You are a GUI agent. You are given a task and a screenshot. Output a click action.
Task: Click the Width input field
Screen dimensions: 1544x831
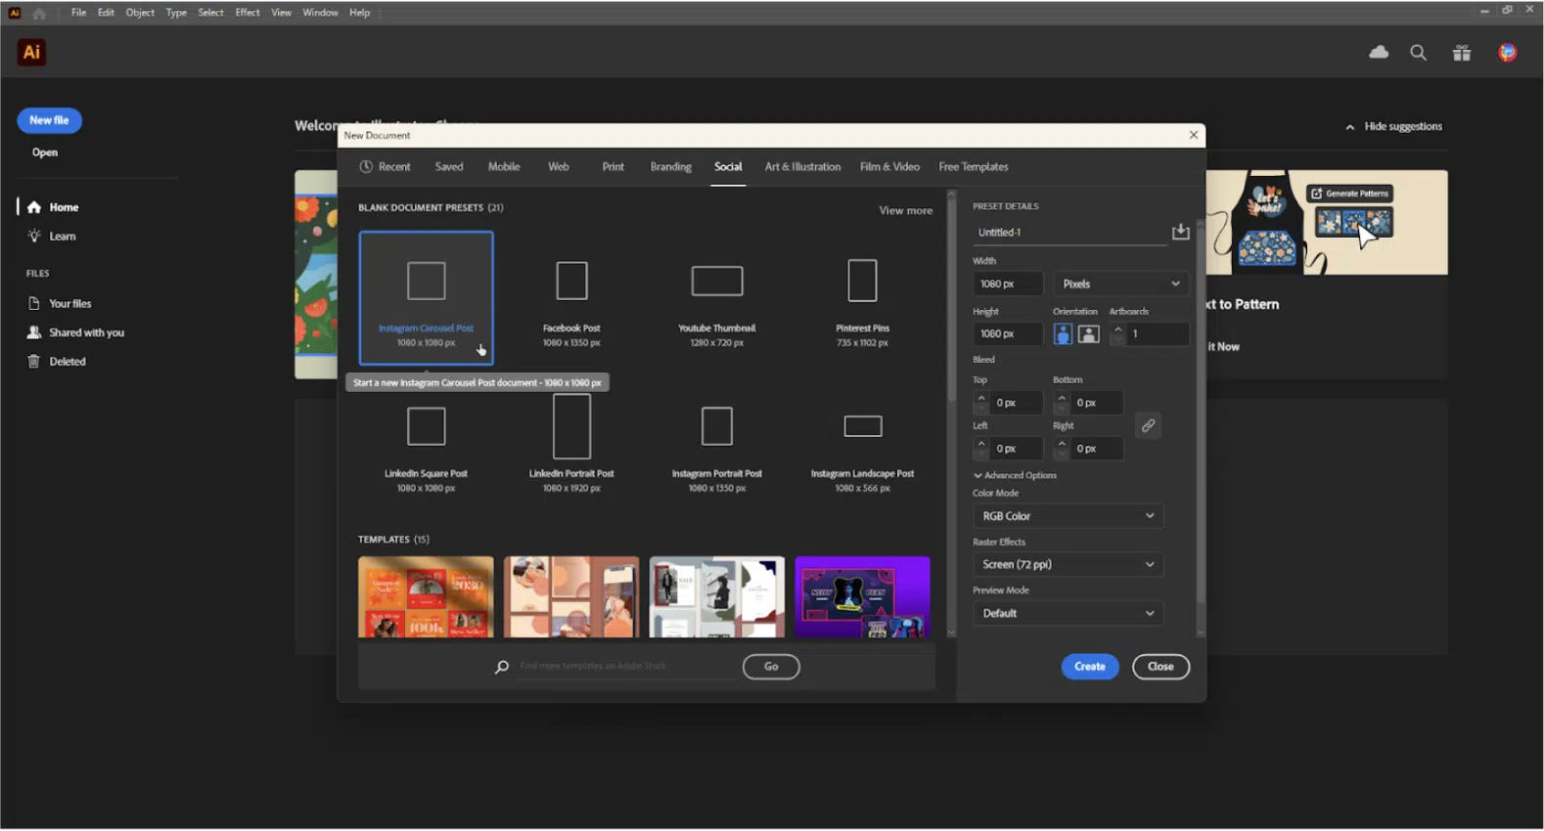click(1008, 284)
